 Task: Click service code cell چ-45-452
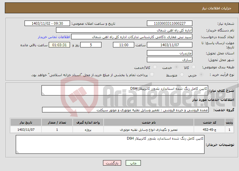pyautogui.click(x=209, y=130)
